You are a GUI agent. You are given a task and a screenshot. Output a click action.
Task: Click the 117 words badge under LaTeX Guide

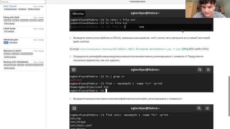pos(9,32)
